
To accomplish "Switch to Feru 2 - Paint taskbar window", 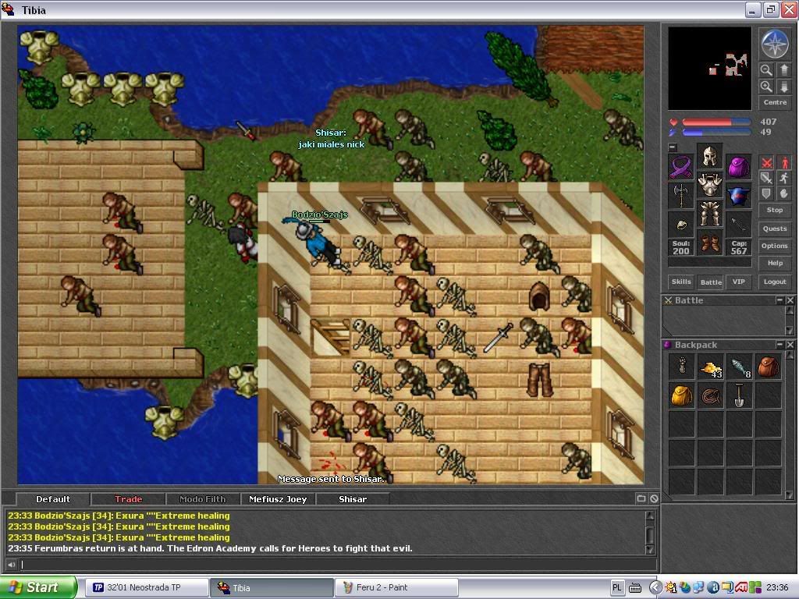I will pyautogui.click(x=396, y=587).
